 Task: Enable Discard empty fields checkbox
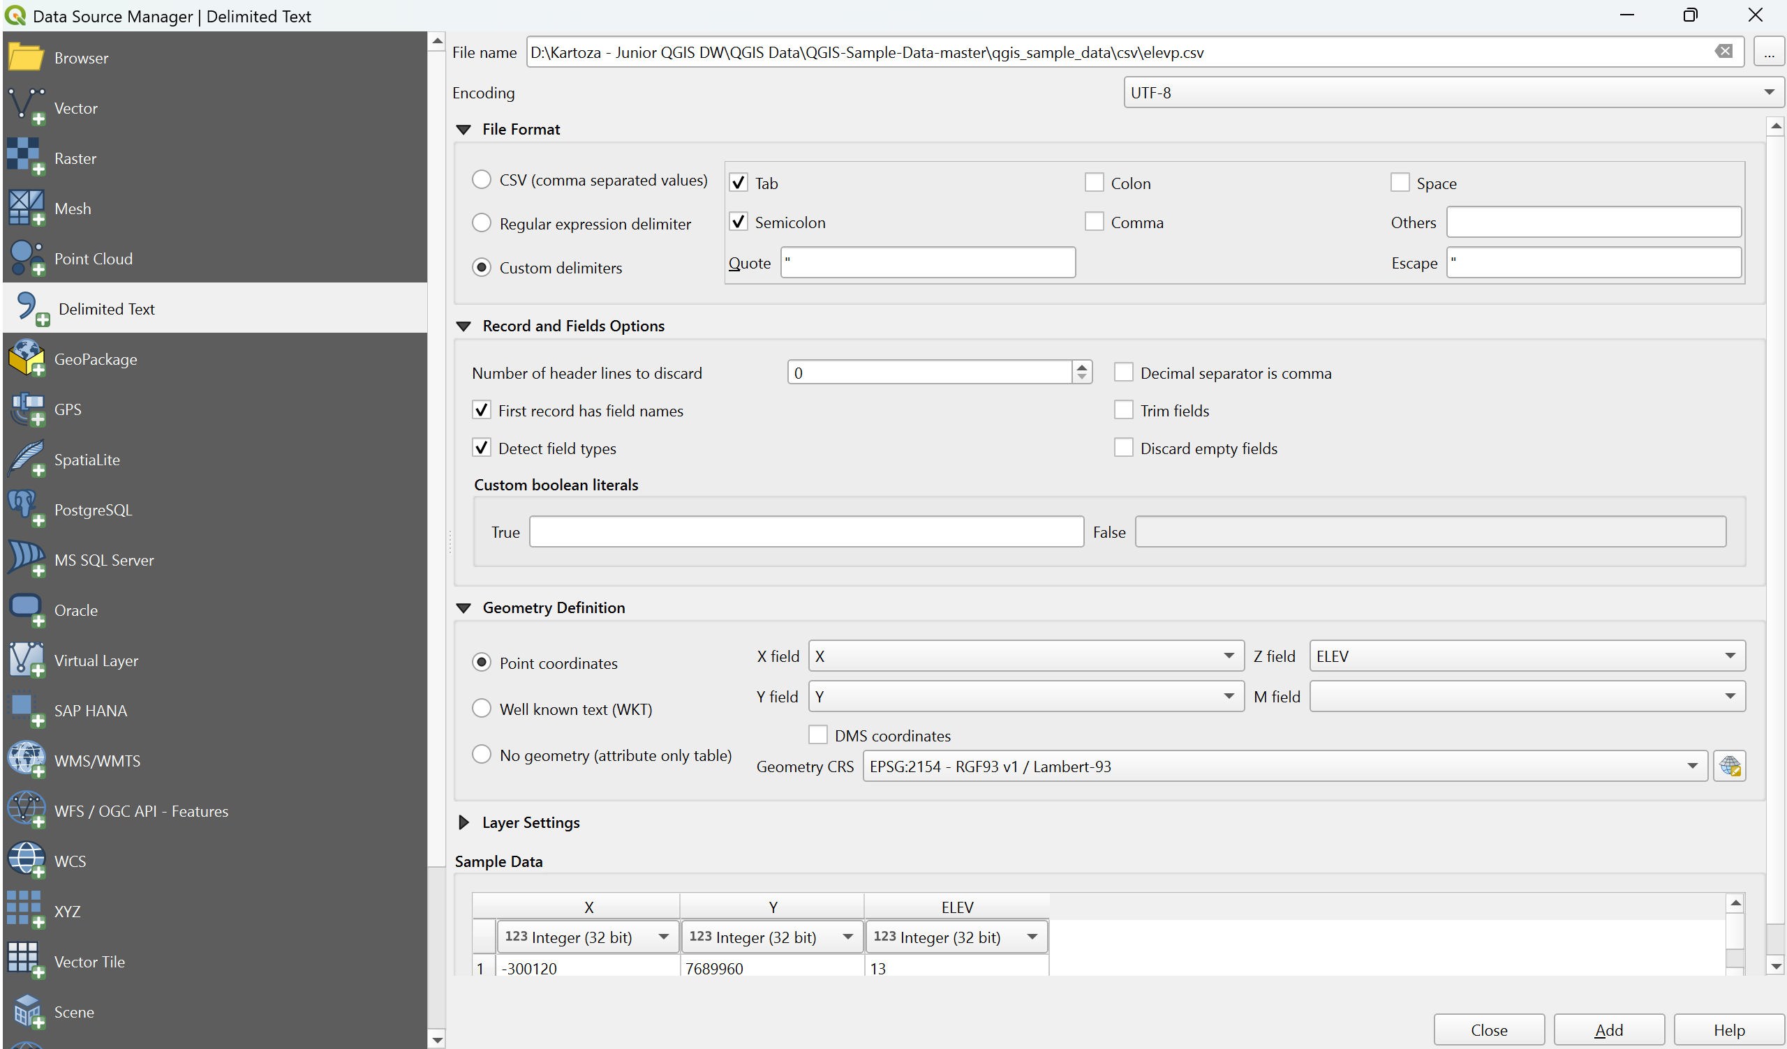(x=1123, y=448)
